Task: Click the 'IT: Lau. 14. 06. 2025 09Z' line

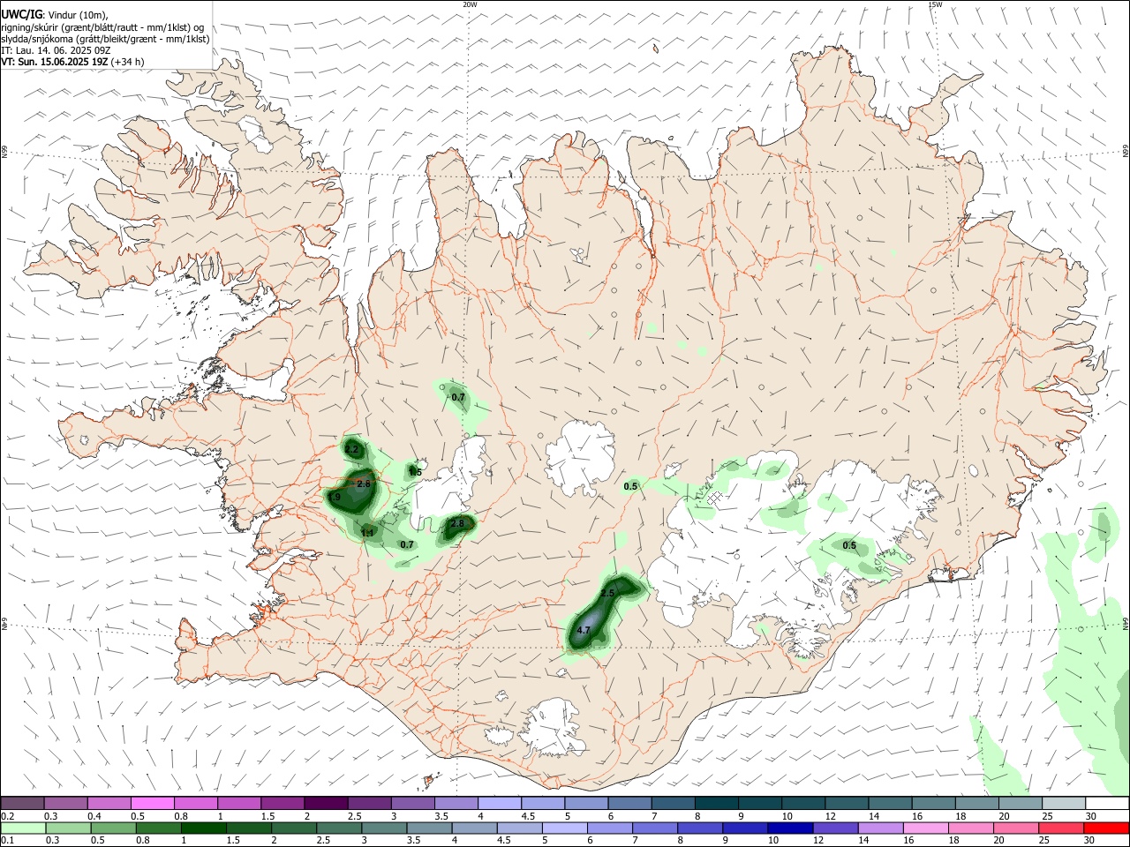Action: (x=56, y=50)
